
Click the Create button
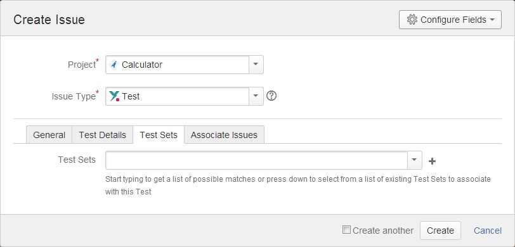440,231
